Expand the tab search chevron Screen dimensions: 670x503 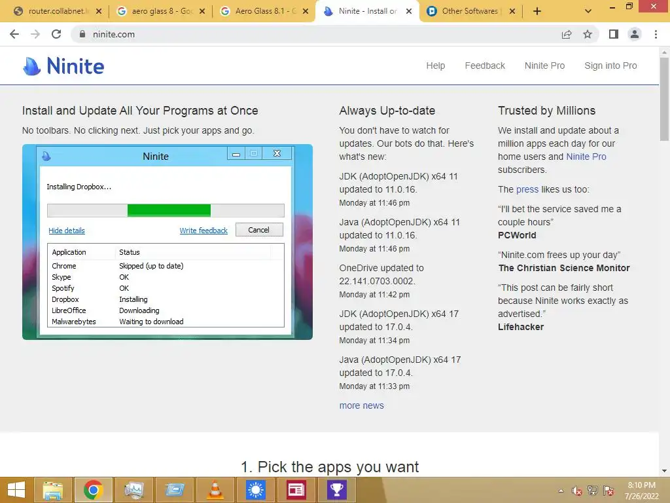(588, 11)
